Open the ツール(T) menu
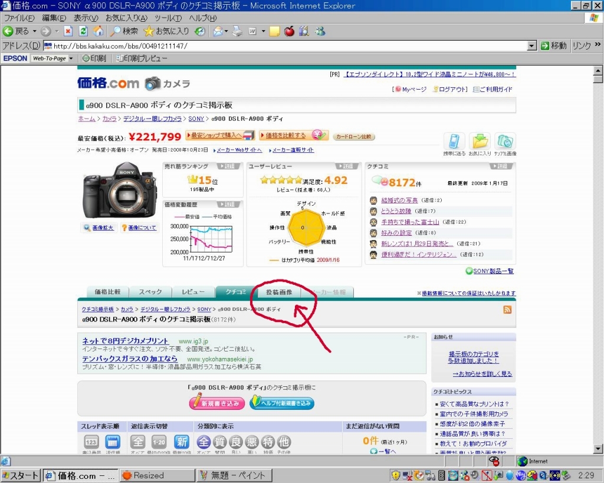604x483 pixels. (168, 18)
